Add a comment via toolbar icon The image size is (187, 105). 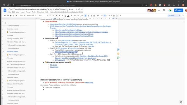tap(78, 15)
